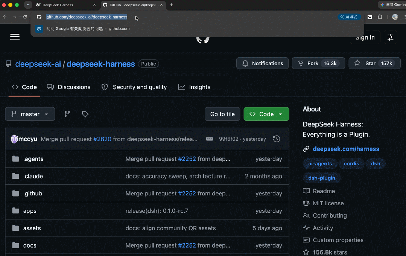The image size is (406, 256).
Task: Open the Activity sidebar link
Action: (318, 228)
